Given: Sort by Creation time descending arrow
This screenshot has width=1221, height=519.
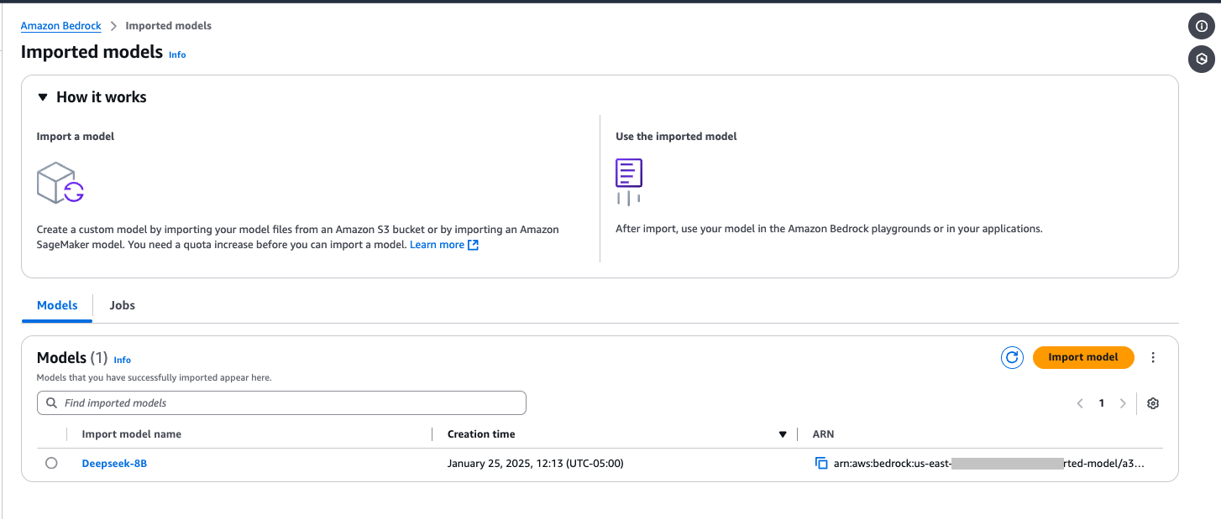Looking at the screenshot, I should point(783,434).
